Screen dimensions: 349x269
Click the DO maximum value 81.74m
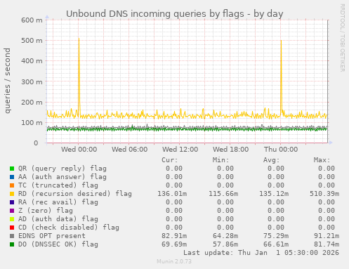(327, 244)
